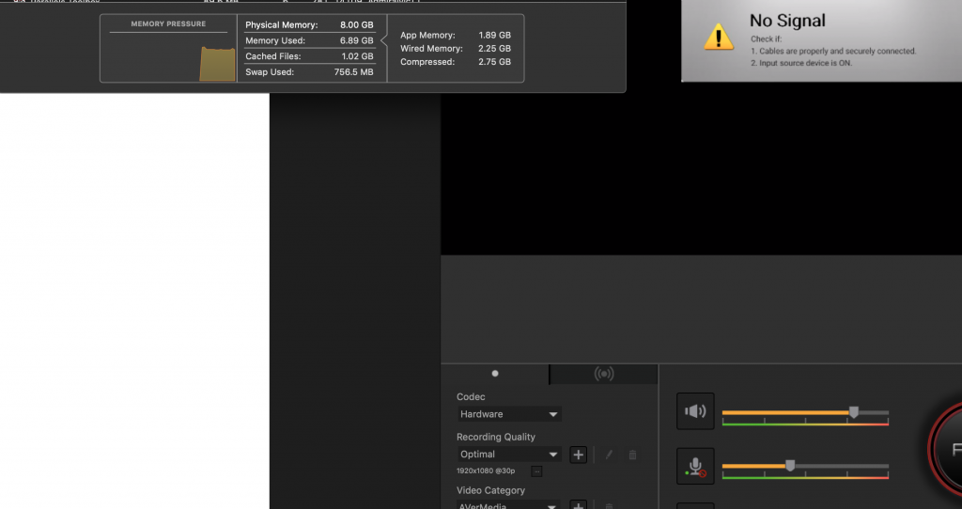Click the red REC record button
This screenshot has width=962, height=509.
(x=945, y=449)
